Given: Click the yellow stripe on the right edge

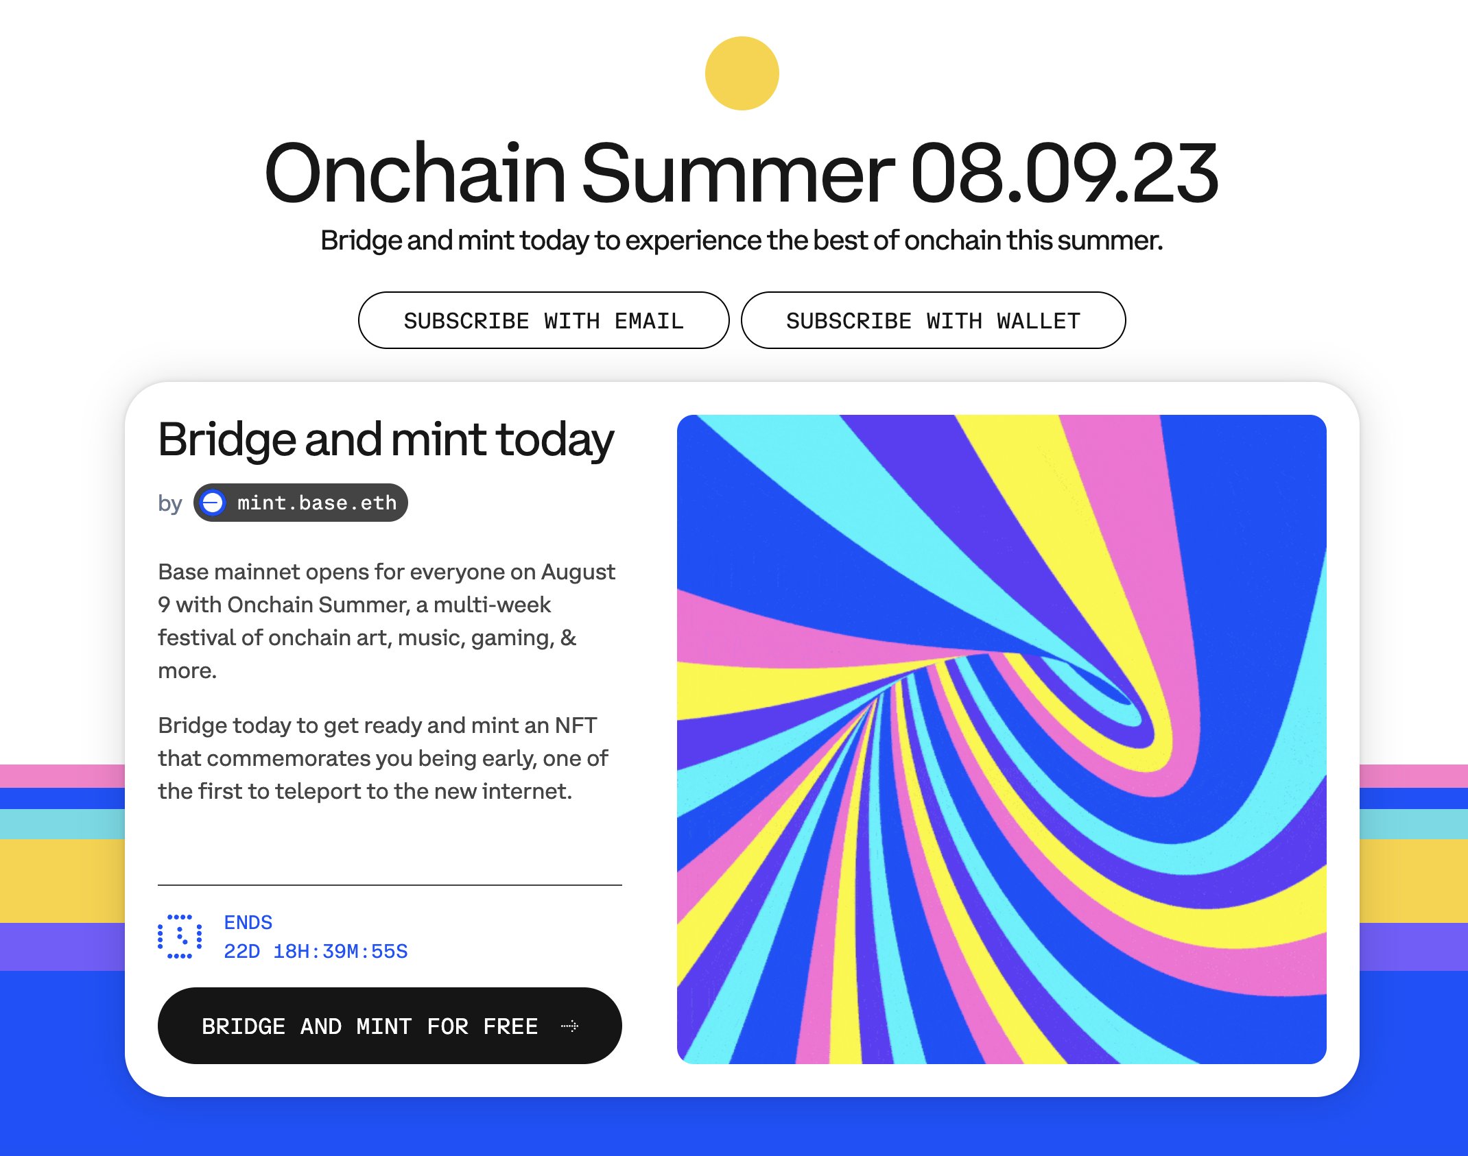Looking at the screenshot, I should 1413,880.
